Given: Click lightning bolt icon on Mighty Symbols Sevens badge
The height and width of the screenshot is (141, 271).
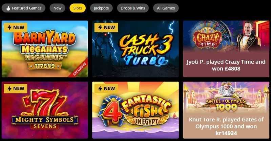Looking at the screenshot, I should tap(9, 88).
